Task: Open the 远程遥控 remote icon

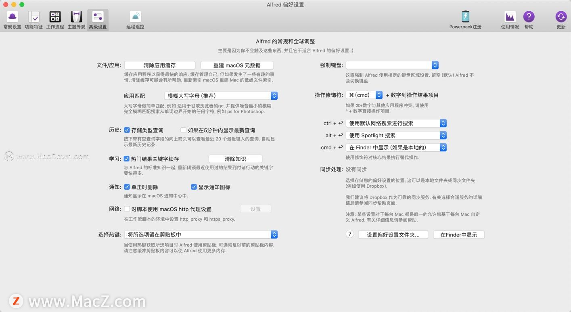Action: (135, 17)
